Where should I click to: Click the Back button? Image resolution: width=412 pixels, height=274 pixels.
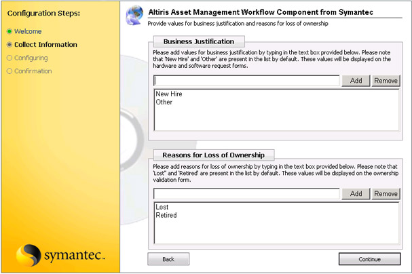168,259
